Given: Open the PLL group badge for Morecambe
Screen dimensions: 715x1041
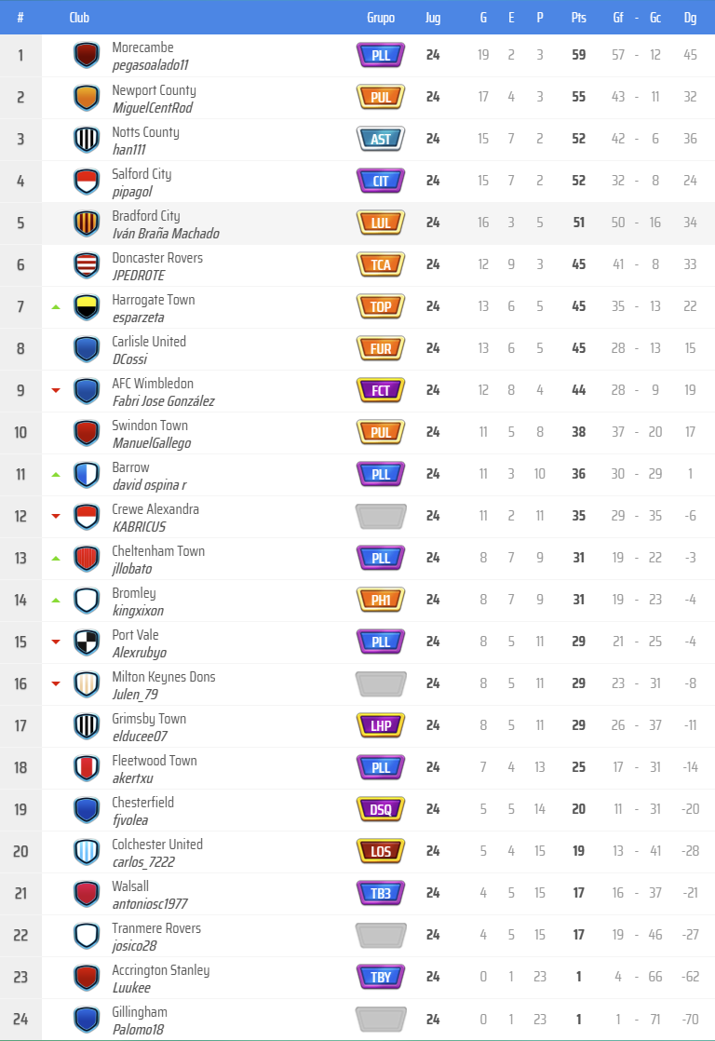Looking at the screenshot, I should (381, 55).
